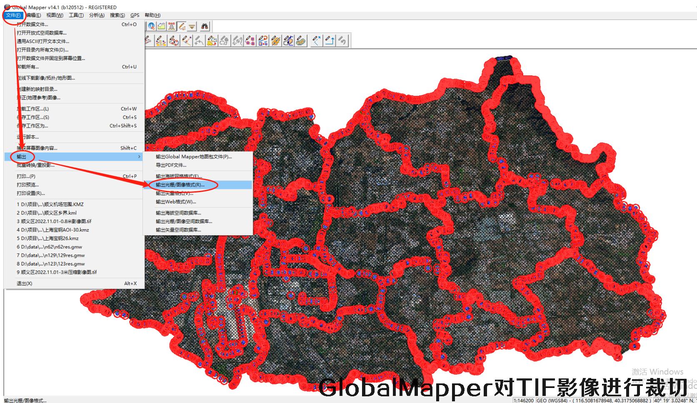
Task: Select the View Shed tower tool
Action: [x=172, y=27]
